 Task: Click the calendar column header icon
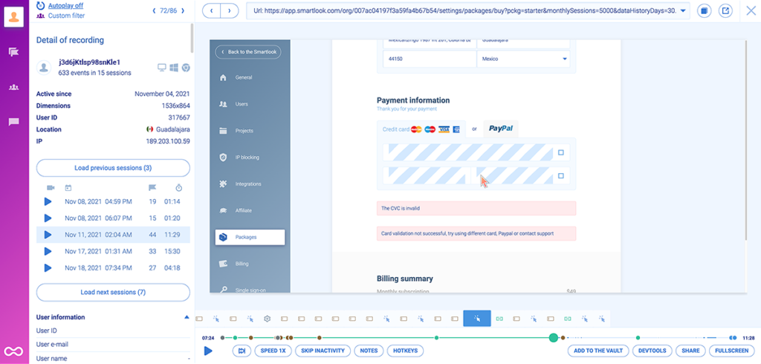tap(68, 187)
